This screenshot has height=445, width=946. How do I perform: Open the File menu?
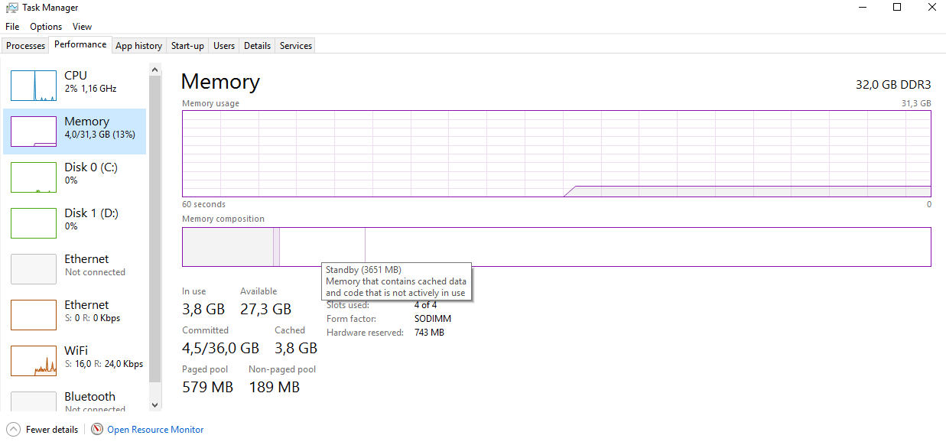coord(12,27)
